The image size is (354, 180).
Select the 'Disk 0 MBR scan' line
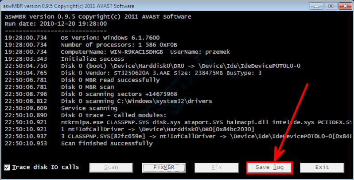(59, 87)
